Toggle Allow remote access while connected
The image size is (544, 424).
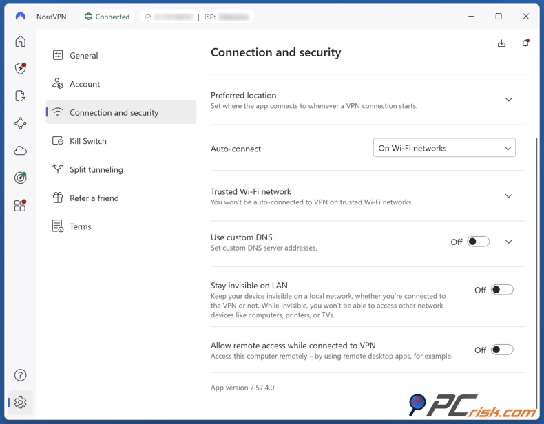point(502,350)
